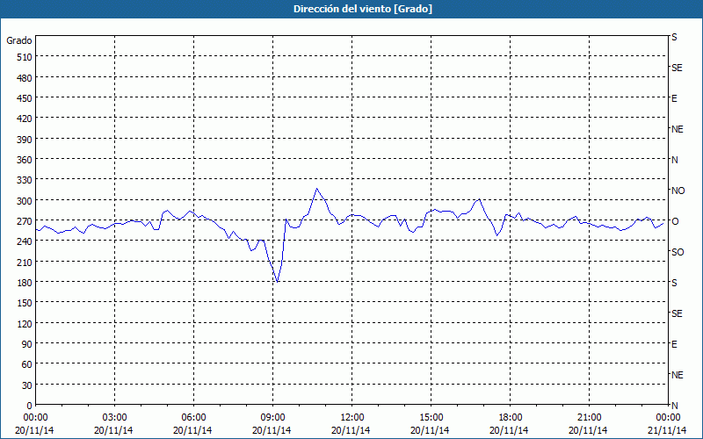Click the 'N' compass label at 360 level
The image size is (703, 439).
(x=674, y=160)
